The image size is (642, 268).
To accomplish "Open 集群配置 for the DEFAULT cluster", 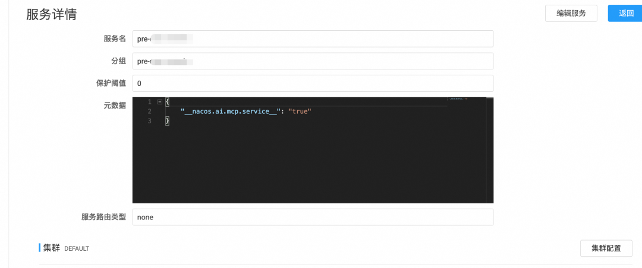I will pos(606,248).
